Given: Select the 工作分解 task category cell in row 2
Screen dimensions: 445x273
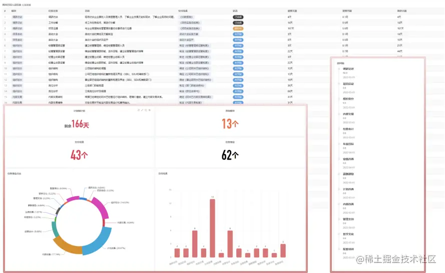Looking at the screenshot, I should pyautogui.click(x=53, y=22).
